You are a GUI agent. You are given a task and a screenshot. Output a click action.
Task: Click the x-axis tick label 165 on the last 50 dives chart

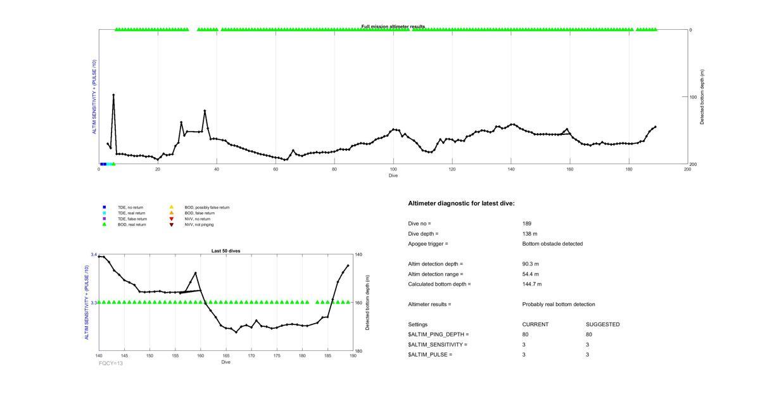click(226, 356)
